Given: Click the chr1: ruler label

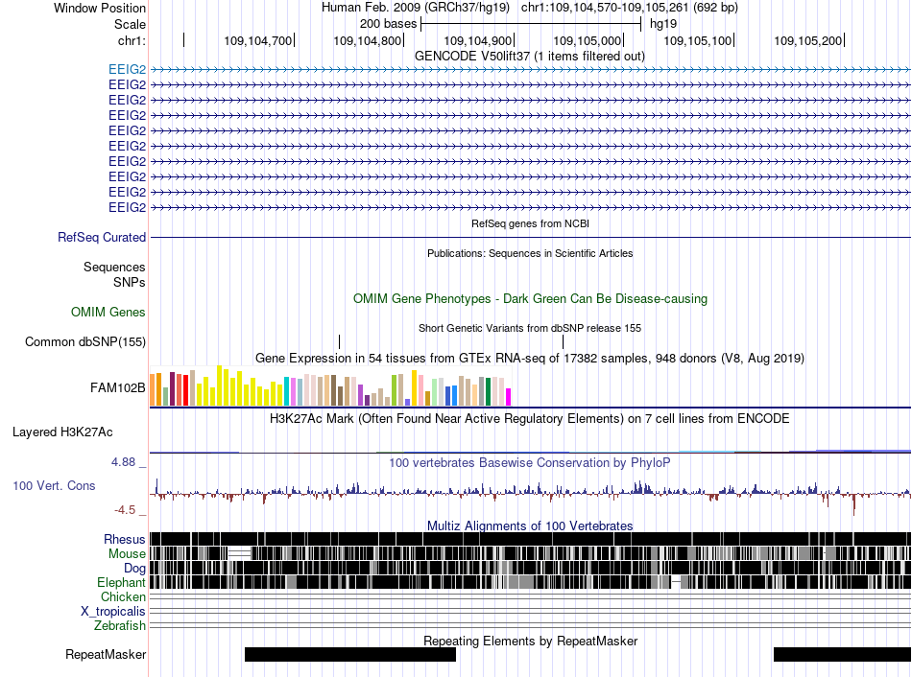Looking at the screenshot, I should tap(132, 40).
